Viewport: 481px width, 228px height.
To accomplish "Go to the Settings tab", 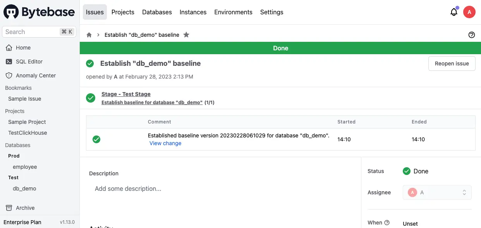I will (x=271, y=12).
